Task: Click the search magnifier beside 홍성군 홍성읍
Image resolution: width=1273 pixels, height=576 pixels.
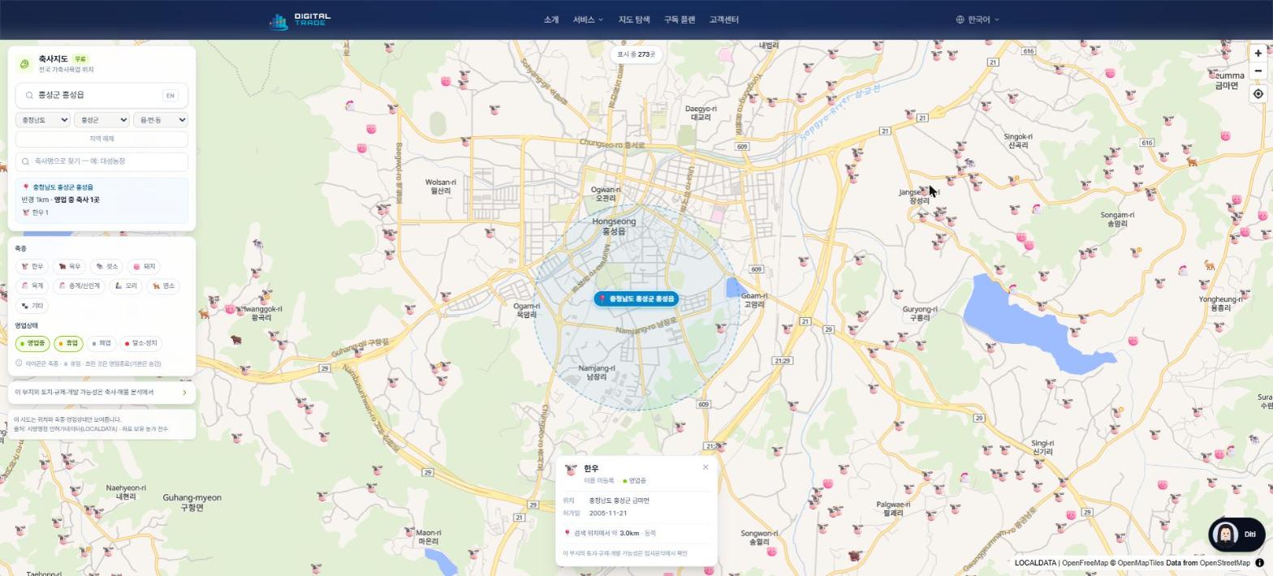Action: coord(29,96)
